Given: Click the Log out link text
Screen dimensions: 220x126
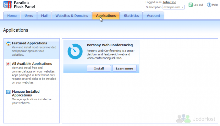Looking at the screenshot, I should pos(198,5).
